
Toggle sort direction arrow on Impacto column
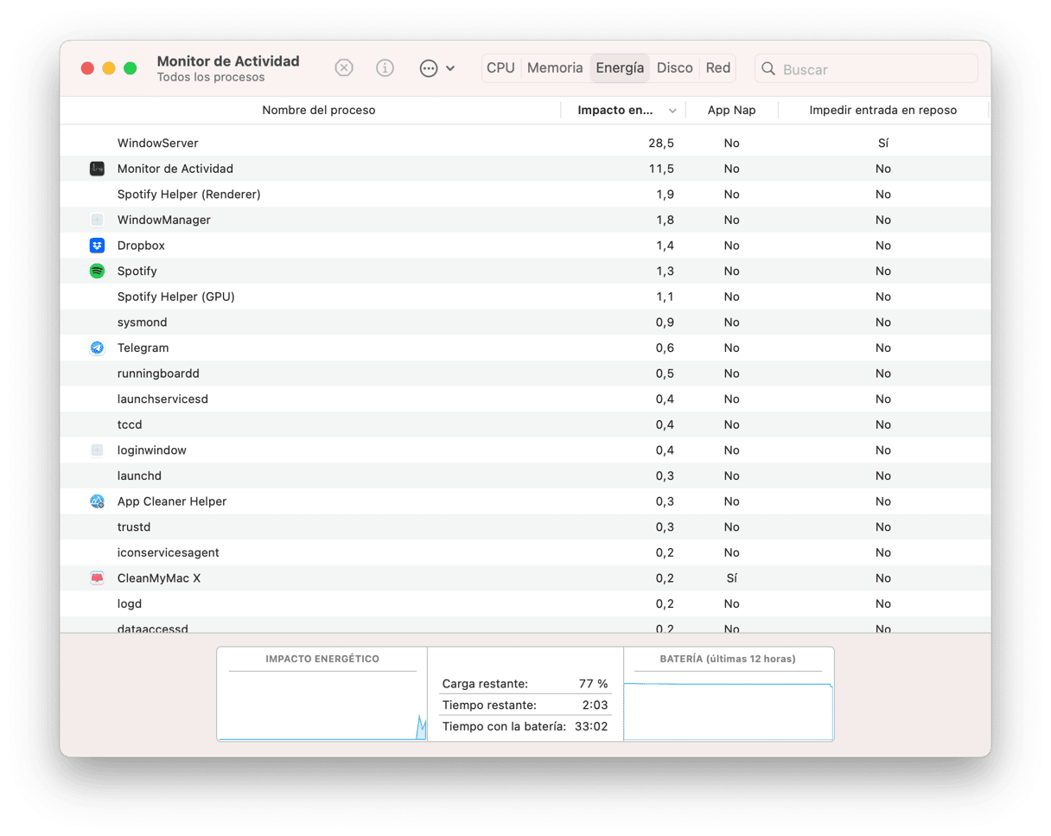click(x=672, y=111)
